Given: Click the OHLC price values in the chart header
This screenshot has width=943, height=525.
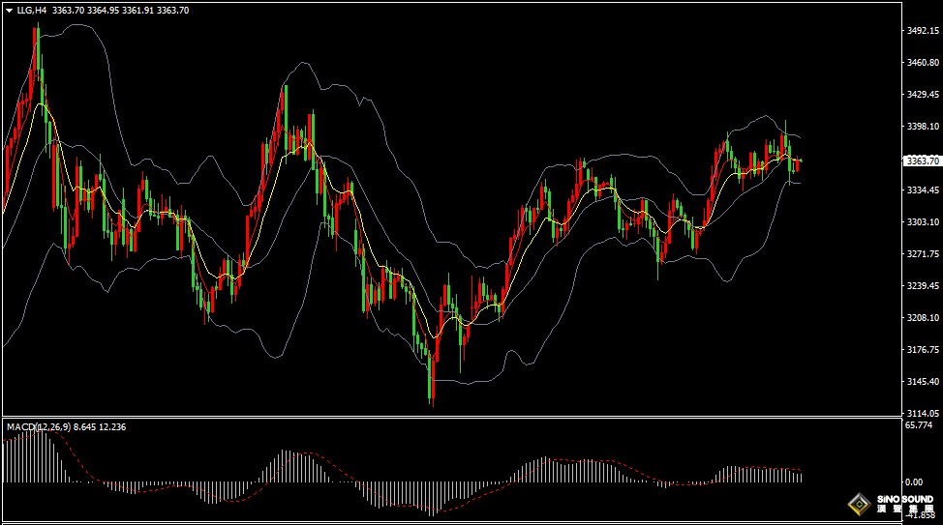Looking at the screenshot, I should 120,10.
